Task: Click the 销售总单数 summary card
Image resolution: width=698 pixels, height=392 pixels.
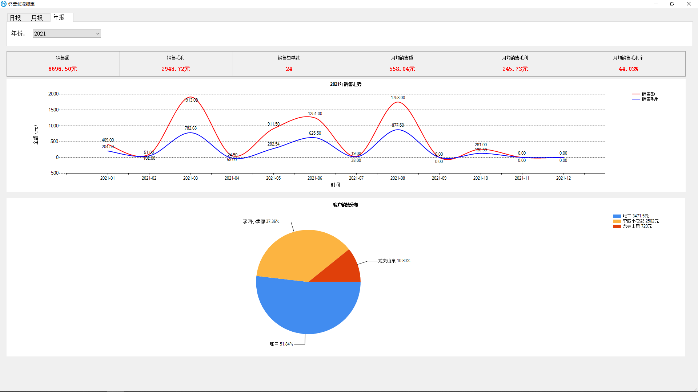Action: (x=289, y=64)
